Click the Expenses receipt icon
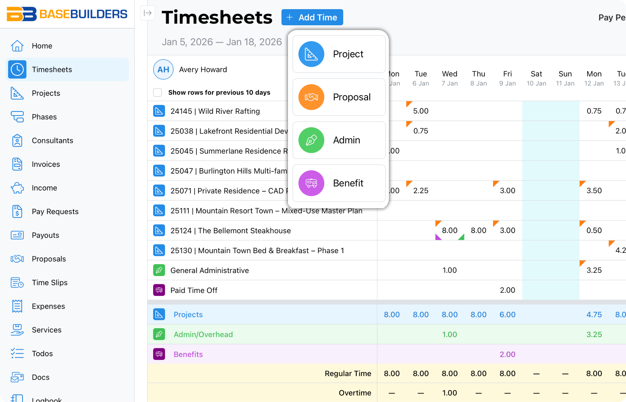 (17, 306)
